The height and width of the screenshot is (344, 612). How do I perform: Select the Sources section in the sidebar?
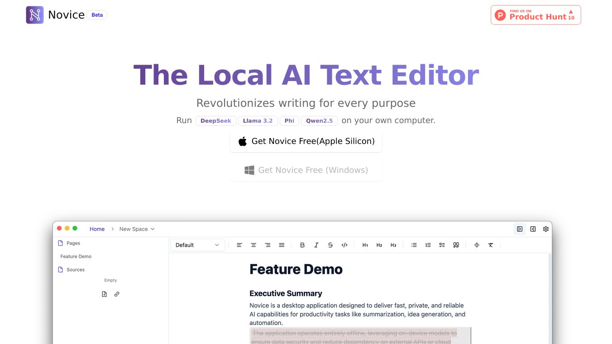pyautogui.click(x=72, y=270)
